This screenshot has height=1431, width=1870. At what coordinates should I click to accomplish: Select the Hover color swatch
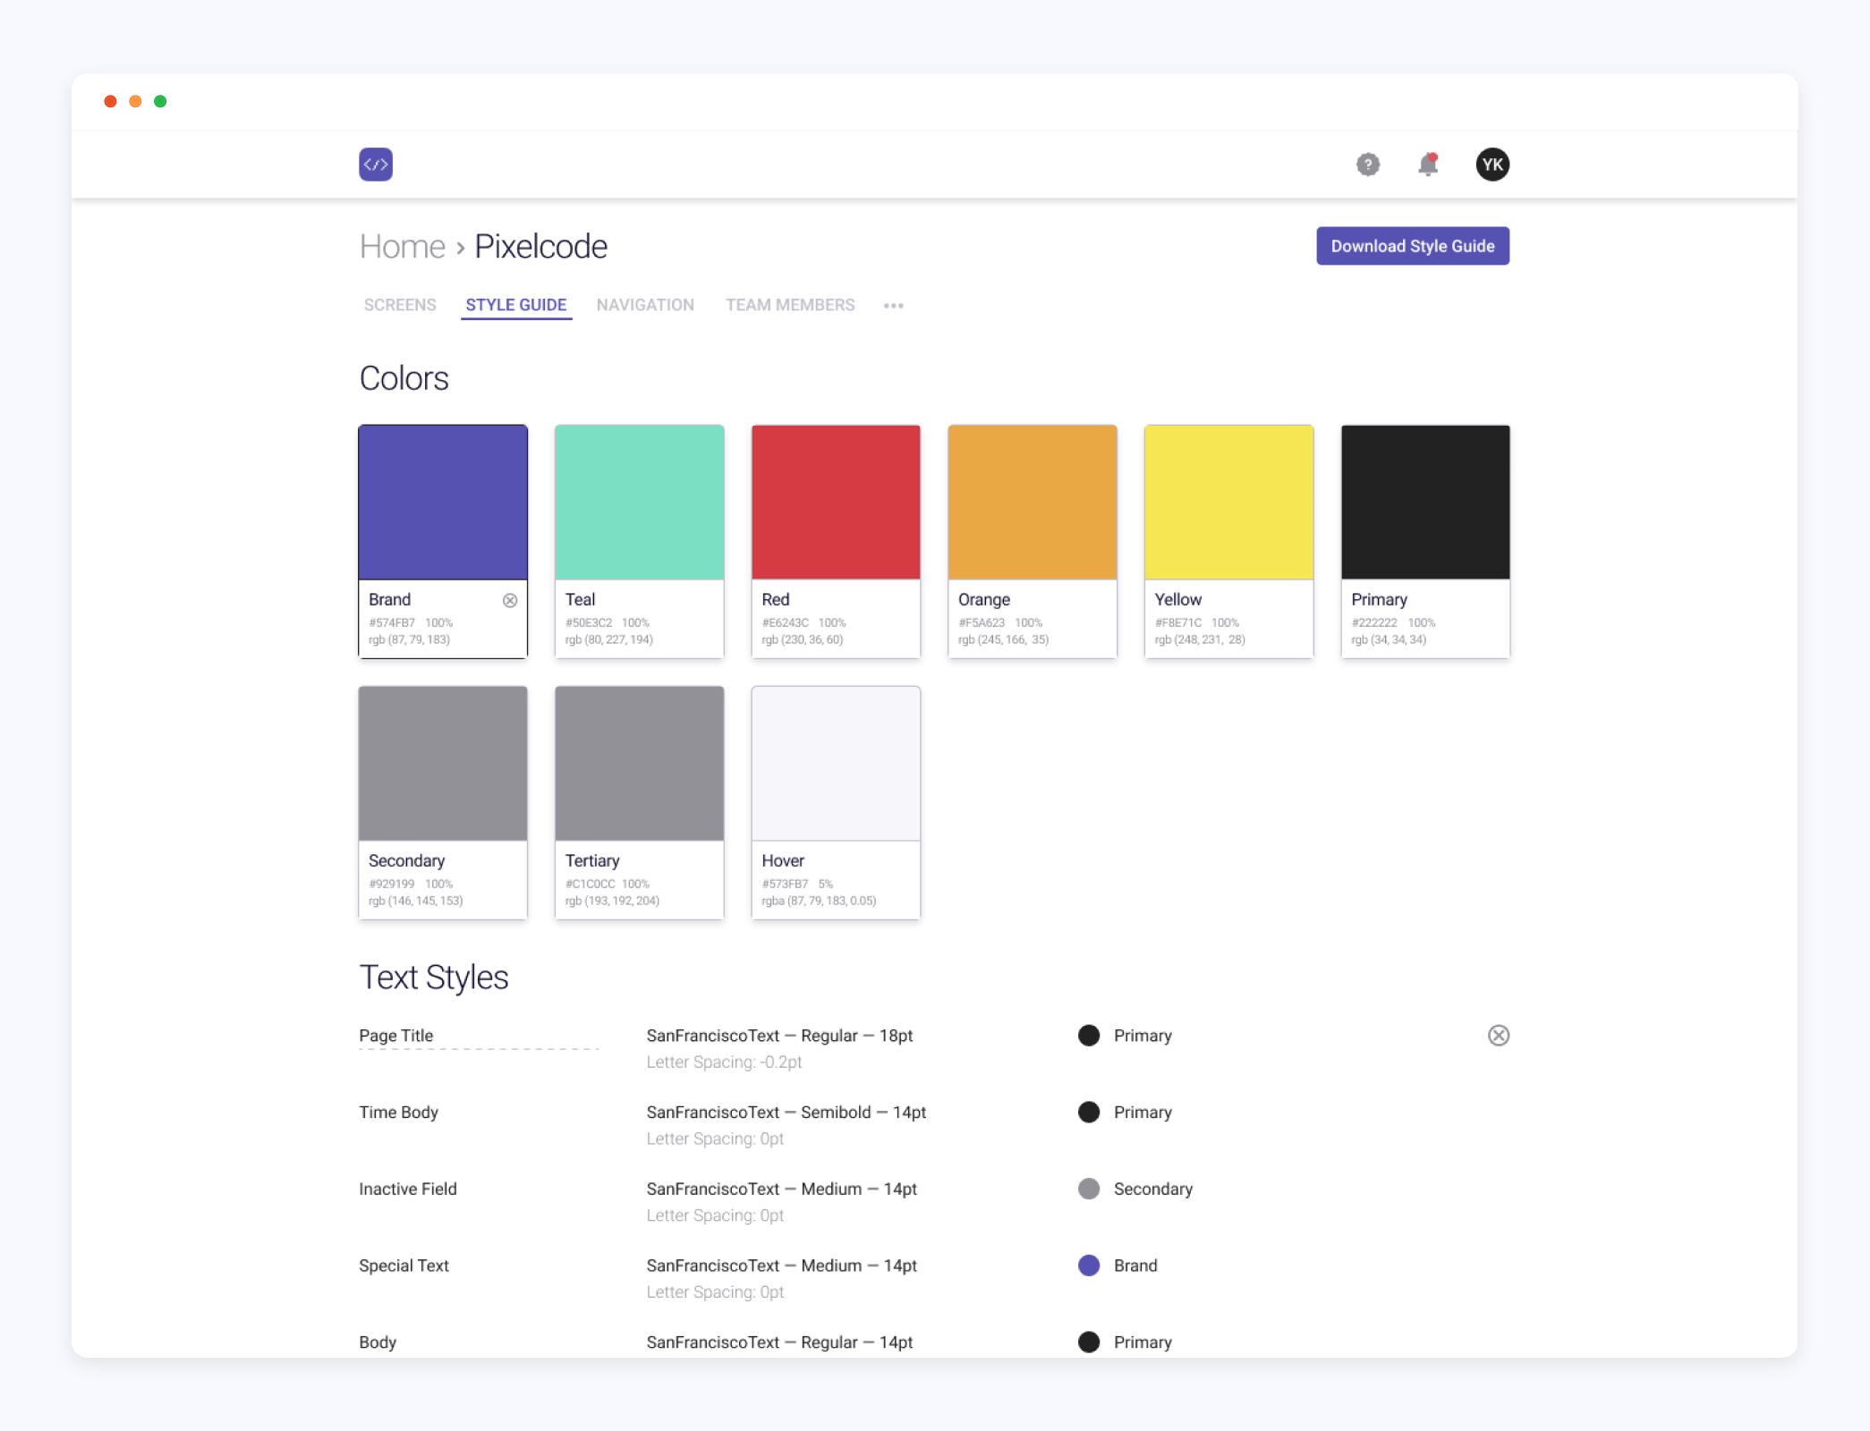[x=836, y=764]
